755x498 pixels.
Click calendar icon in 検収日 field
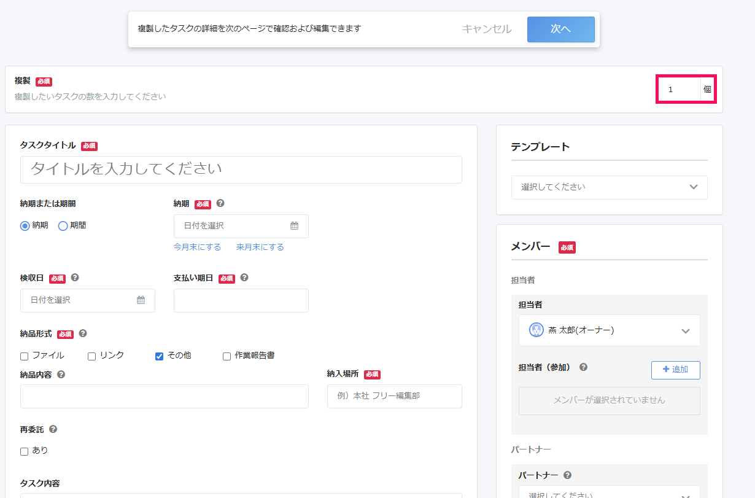point(141,300)
